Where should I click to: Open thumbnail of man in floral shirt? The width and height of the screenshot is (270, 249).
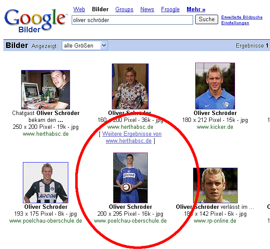(130, 86)
